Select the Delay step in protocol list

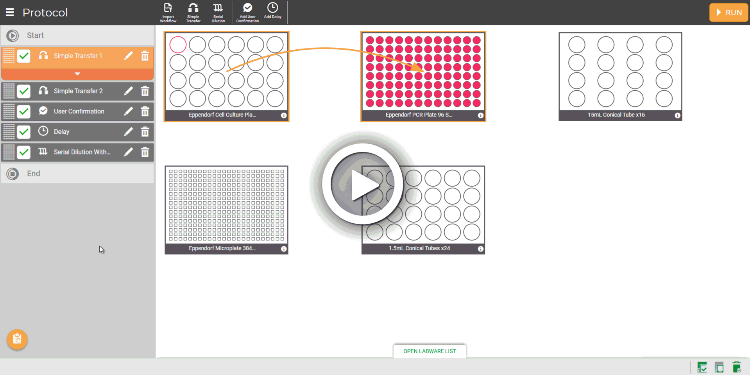click(x=78, y=132)
